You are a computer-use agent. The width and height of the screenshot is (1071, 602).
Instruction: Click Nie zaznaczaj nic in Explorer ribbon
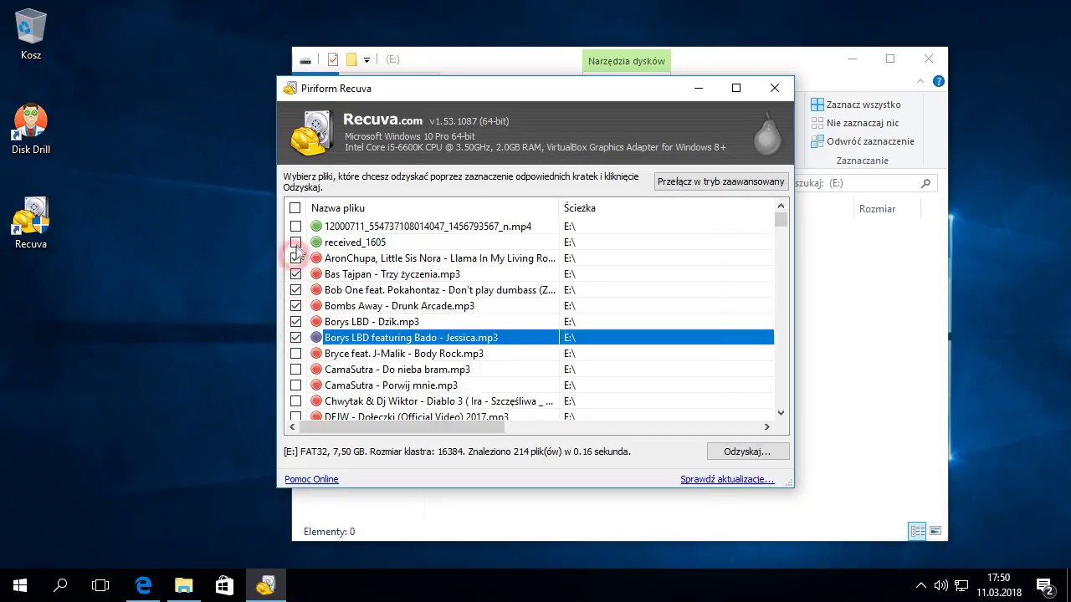855,123
